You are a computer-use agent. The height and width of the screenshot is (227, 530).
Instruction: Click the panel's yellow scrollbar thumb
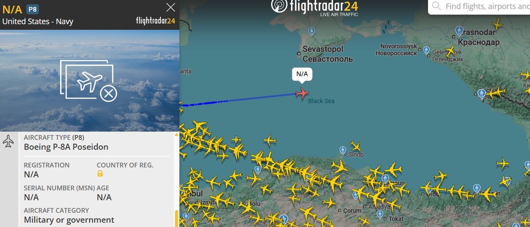pos(177,218)
